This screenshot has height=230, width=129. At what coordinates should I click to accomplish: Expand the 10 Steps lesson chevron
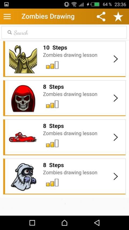tap(116, 59)
